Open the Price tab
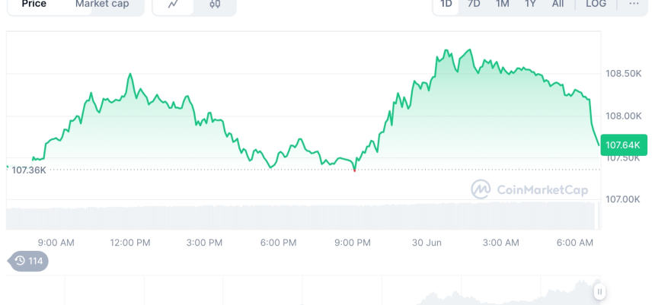 (34, 5)
